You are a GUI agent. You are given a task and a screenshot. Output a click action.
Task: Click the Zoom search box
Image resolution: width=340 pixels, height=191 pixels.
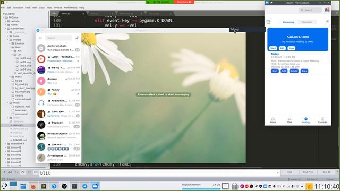[x=310, y=10]
